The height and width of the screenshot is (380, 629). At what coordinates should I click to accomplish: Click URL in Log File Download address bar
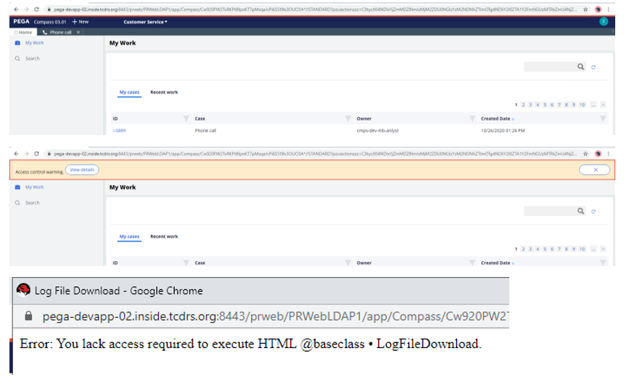pyautogui.click(x=275, y=316)
